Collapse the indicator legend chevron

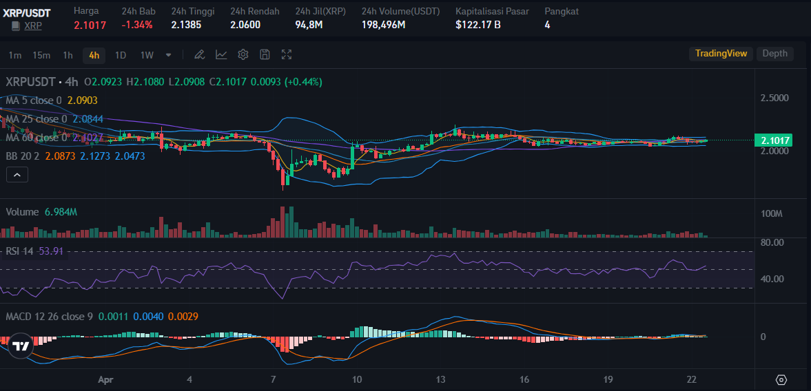(x=17, y=175)
